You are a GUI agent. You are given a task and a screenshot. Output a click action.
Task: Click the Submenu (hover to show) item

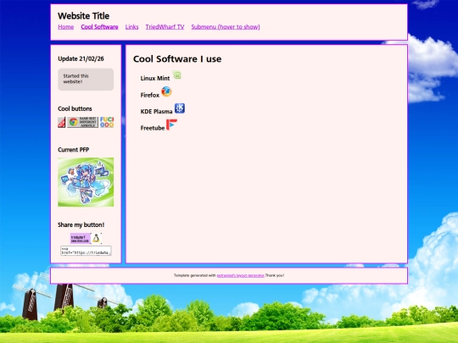(x=226, y=27)
